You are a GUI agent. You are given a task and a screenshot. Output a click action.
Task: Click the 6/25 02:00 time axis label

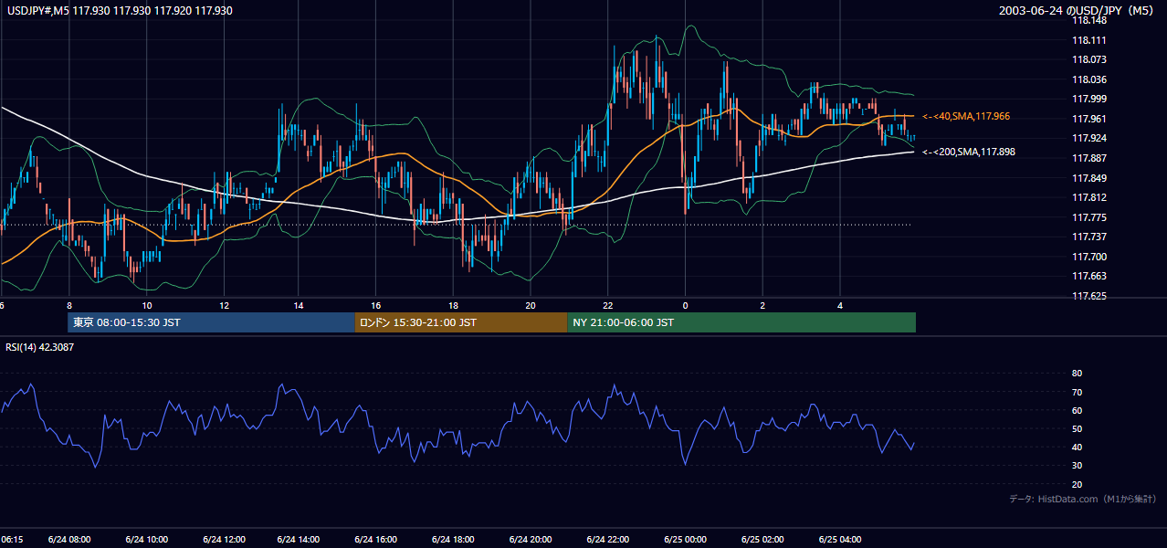[762, 540]
